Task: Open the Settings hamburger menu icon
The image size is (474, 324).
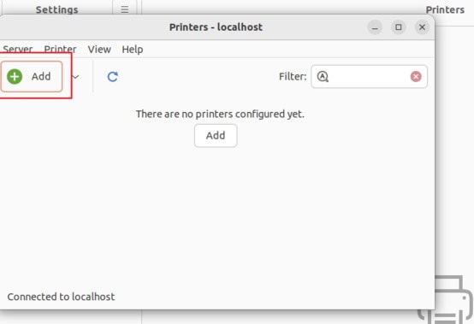Action: pyautogui.click(x=125, y=9)
